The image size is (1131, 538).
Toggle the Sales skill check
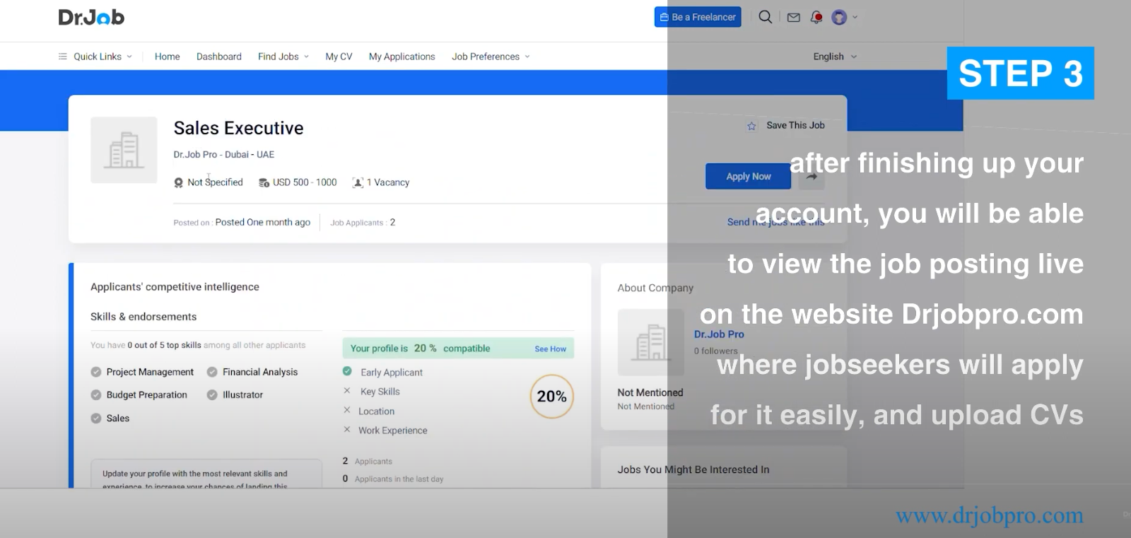click(x=96, y=419)
